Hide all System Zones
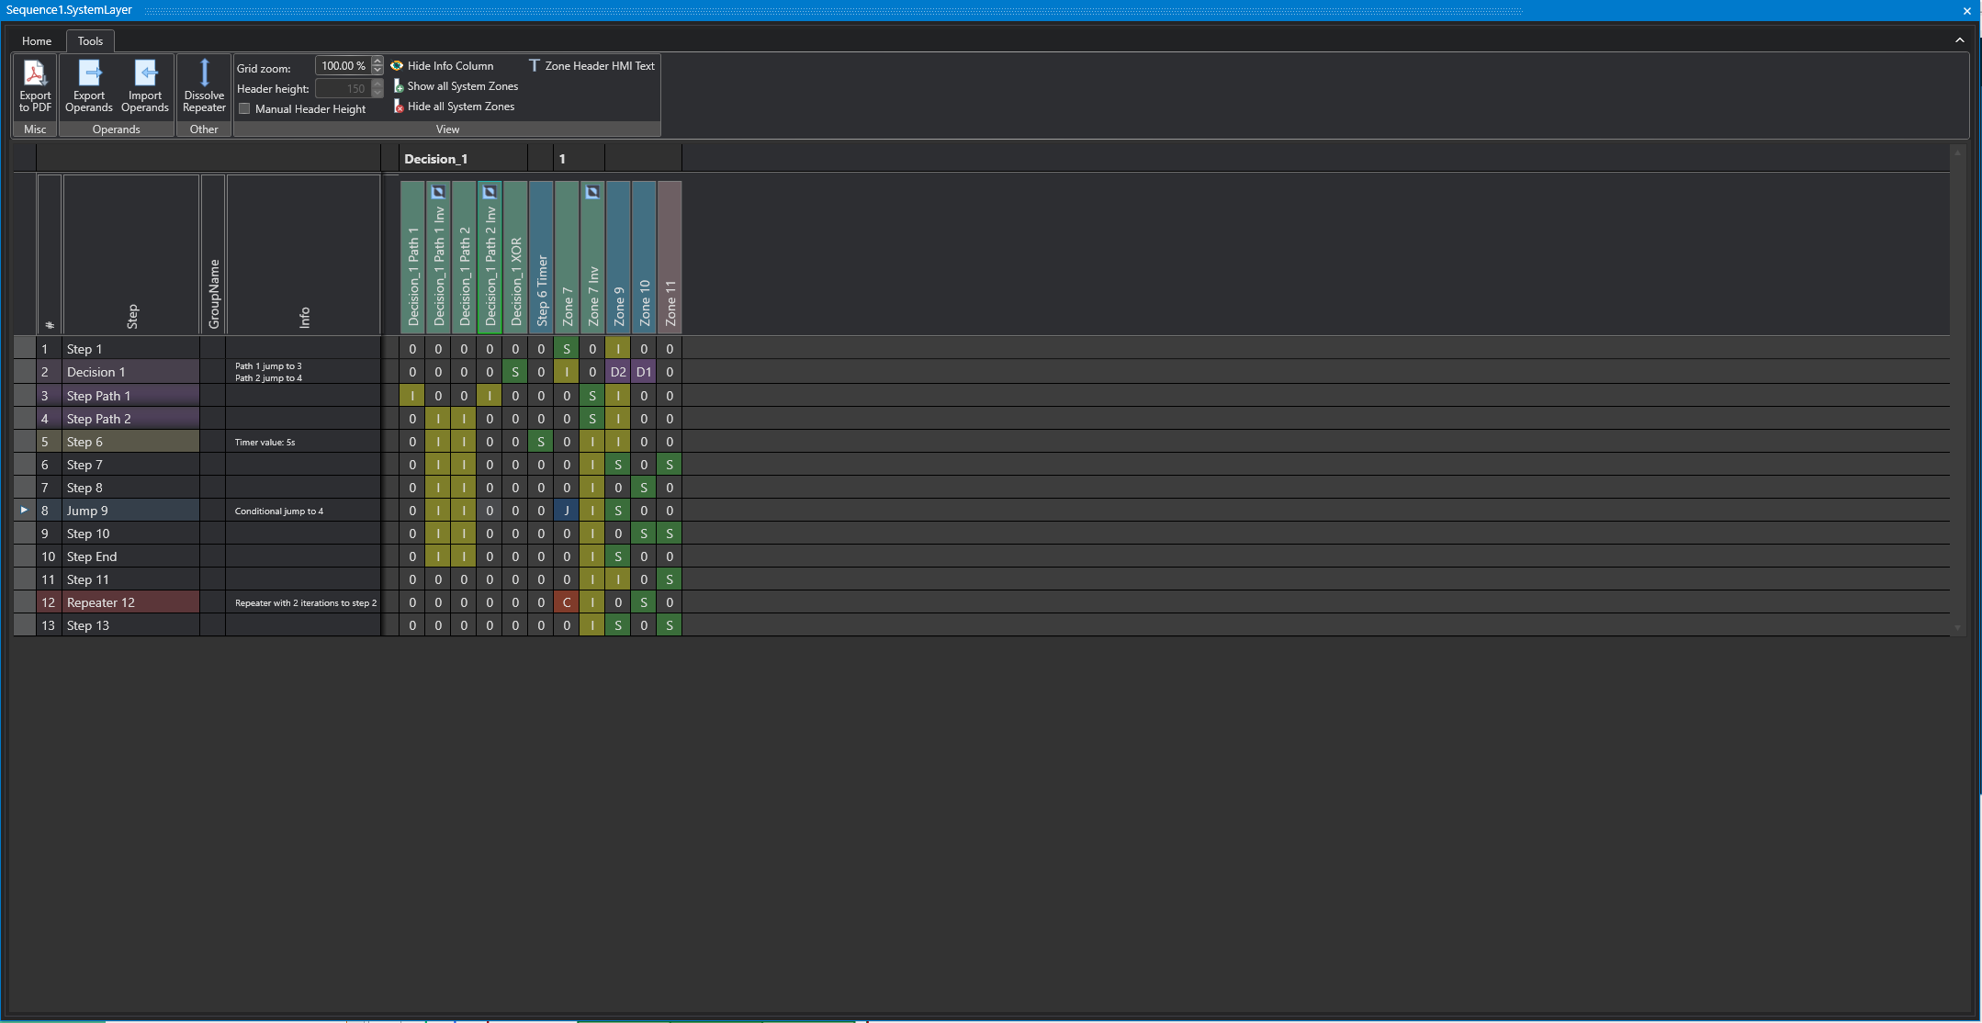 click(453, 107)
